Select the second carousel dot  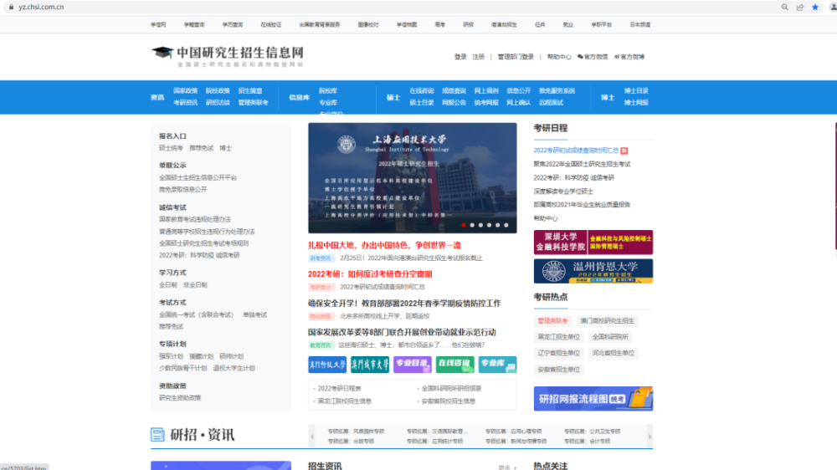(472, 225)
